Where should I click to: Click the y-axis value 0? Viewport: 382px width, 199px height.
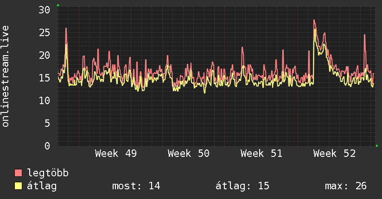click(47, 146)
